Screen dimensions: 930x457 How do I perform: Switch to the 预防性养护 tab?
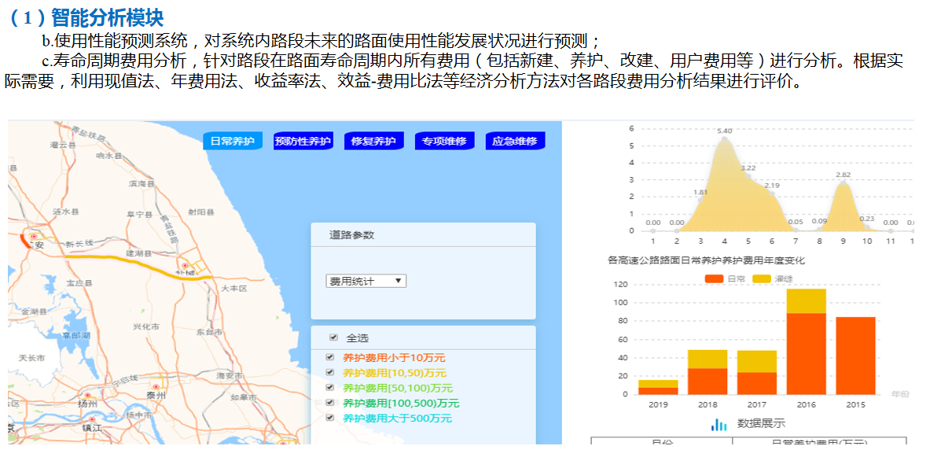[x=303, y=141]
